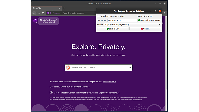Click the DuckDuckGo logo icon

(68, 68)
